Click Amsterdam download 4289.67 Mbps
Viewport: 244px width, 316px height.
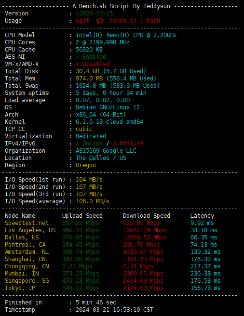143,252
